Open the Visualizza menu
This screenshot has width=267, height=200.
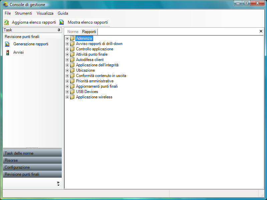pos(45,13)
